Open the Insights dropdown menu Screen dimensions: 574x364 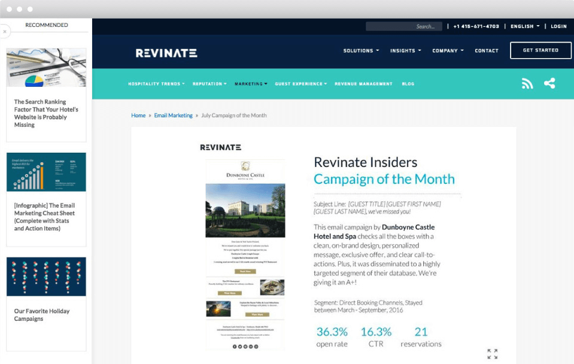pos(406,50)
